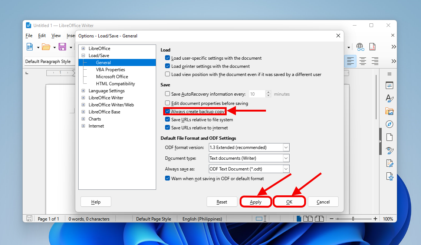Open a file with the folder icon

click(46, 47)
